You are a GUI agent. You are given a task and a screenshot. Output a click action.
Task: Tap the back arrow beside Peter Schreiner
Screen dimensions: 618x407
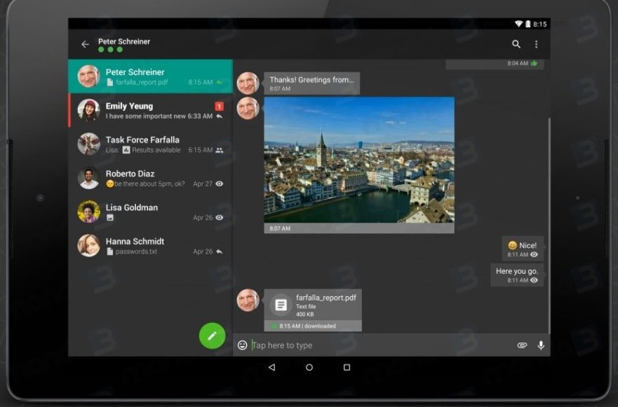point(85,44)
